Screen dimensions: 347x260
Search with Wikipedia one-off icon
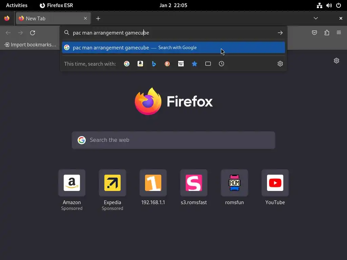pyautogui.click(x=181, y=64)
